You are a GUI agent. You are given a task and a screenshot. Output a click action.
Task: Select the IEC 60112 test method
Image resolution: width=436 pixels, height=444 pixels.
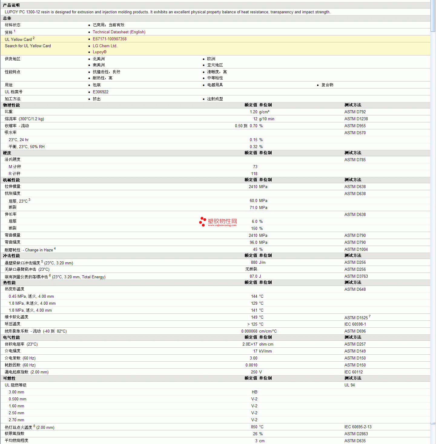[353, 372]
